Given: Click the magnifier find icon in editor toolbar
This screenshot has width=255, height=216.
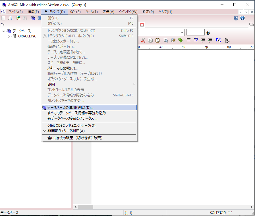Looking at the screenshot, I should [166, 40].
